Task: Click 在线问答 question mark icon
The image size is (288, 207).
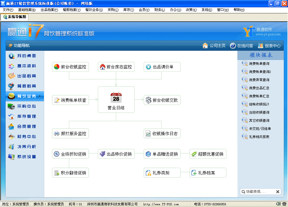Action: point(233,46)
